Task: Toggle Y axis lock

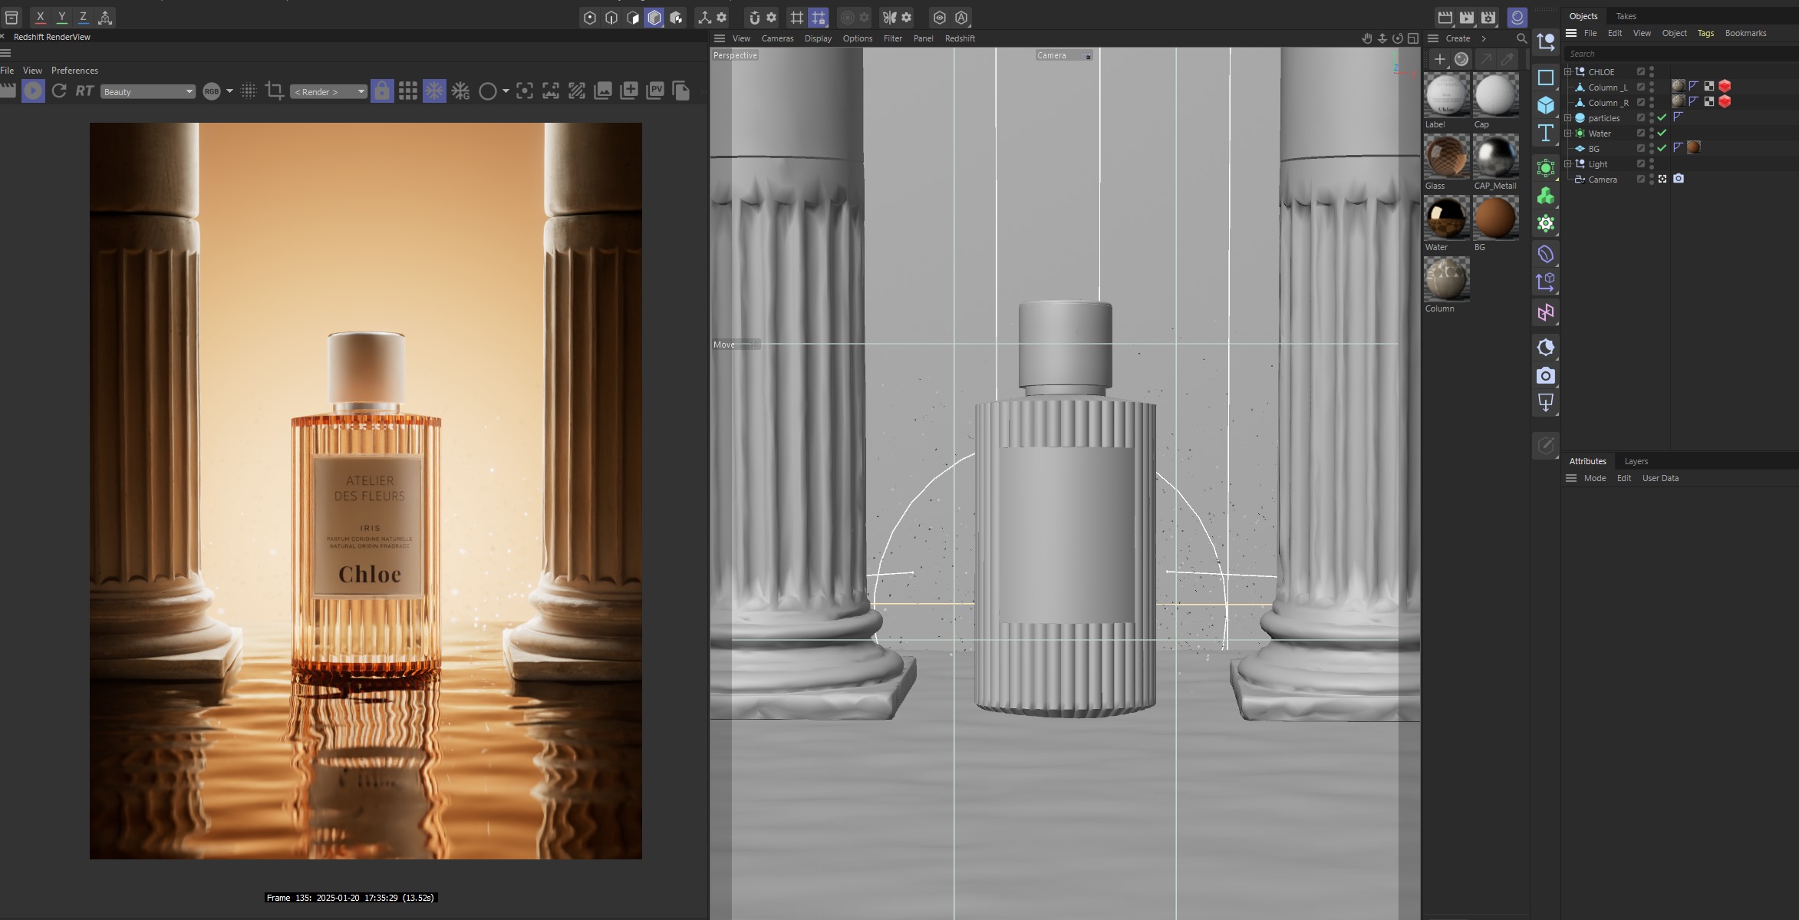Action: coord(61,16)
